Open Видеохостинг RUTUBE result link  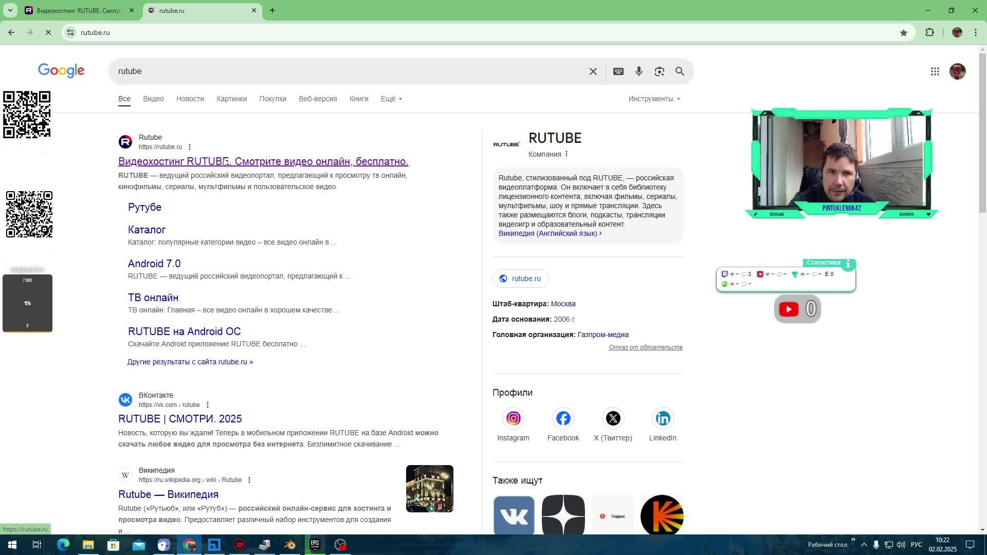[x=263, y=161]
